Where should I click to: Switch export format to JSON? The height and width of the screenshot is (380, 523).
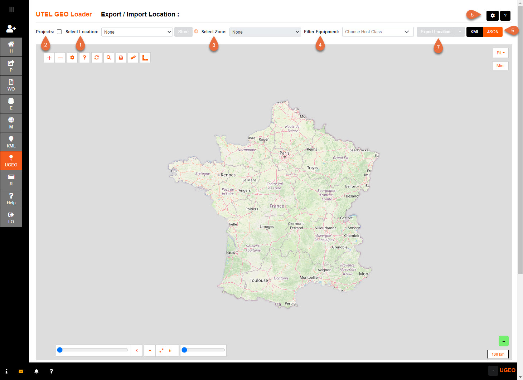(x=493, y=32)
